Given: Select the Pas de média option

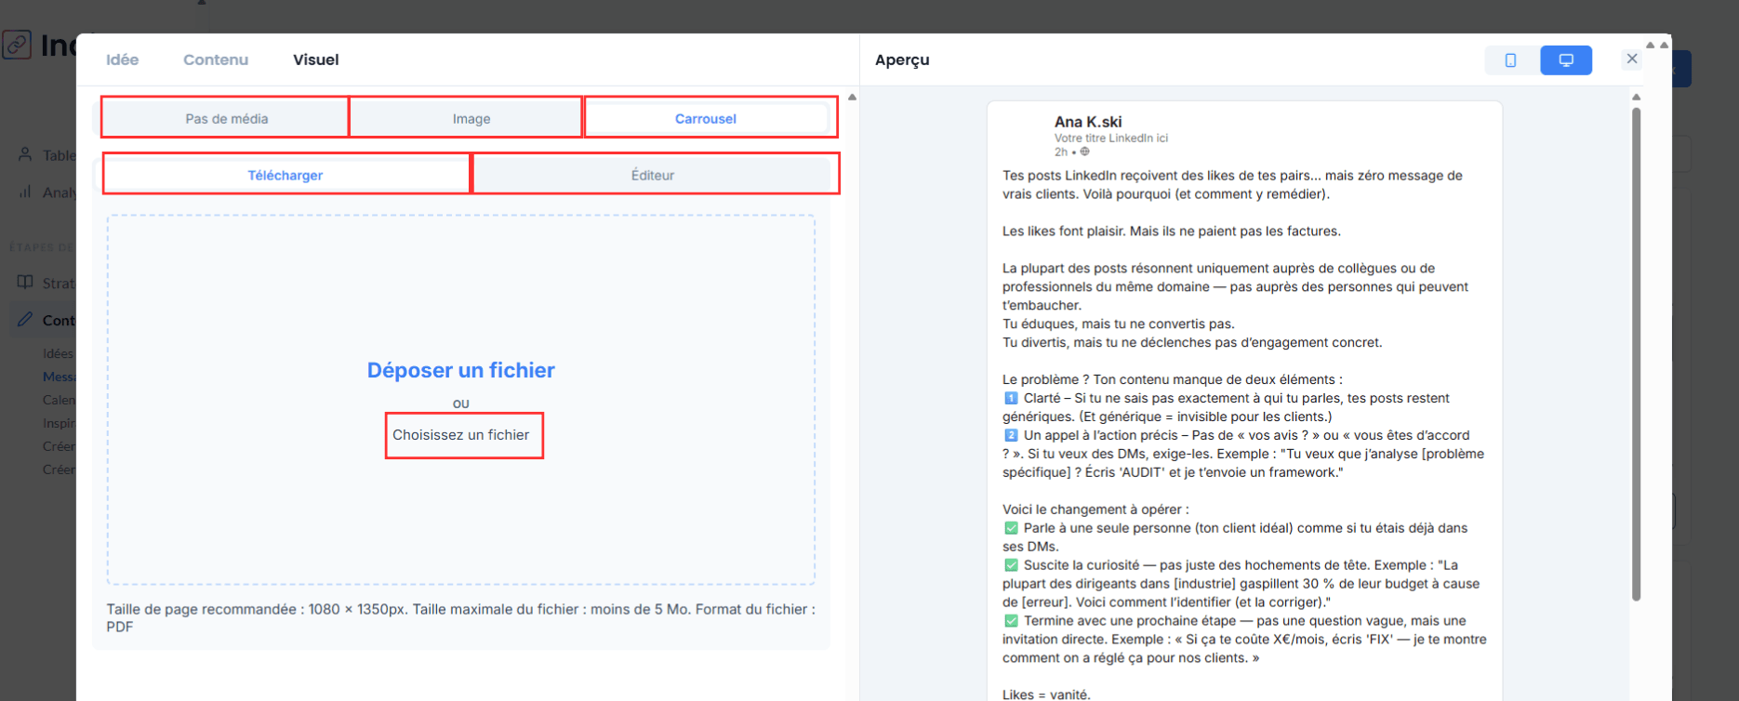Looking at the screenshot, I should (x=226, y=118).
